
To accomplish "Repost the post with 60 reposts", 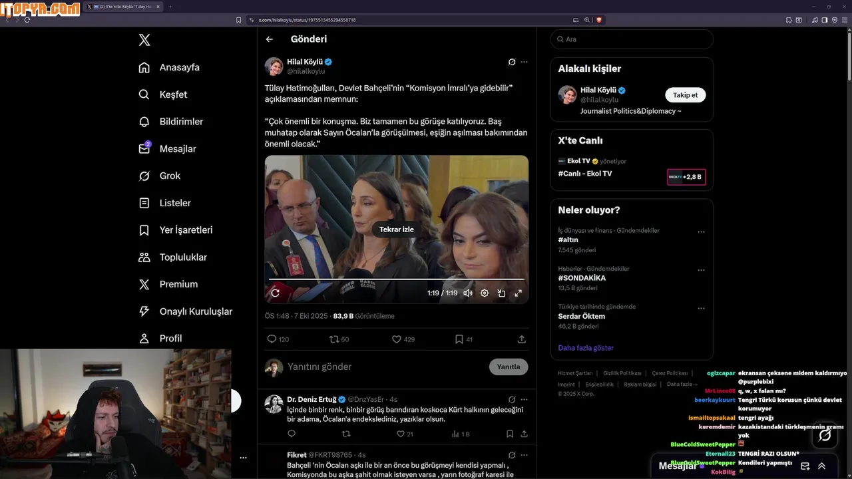I will [x=339, y=339].
